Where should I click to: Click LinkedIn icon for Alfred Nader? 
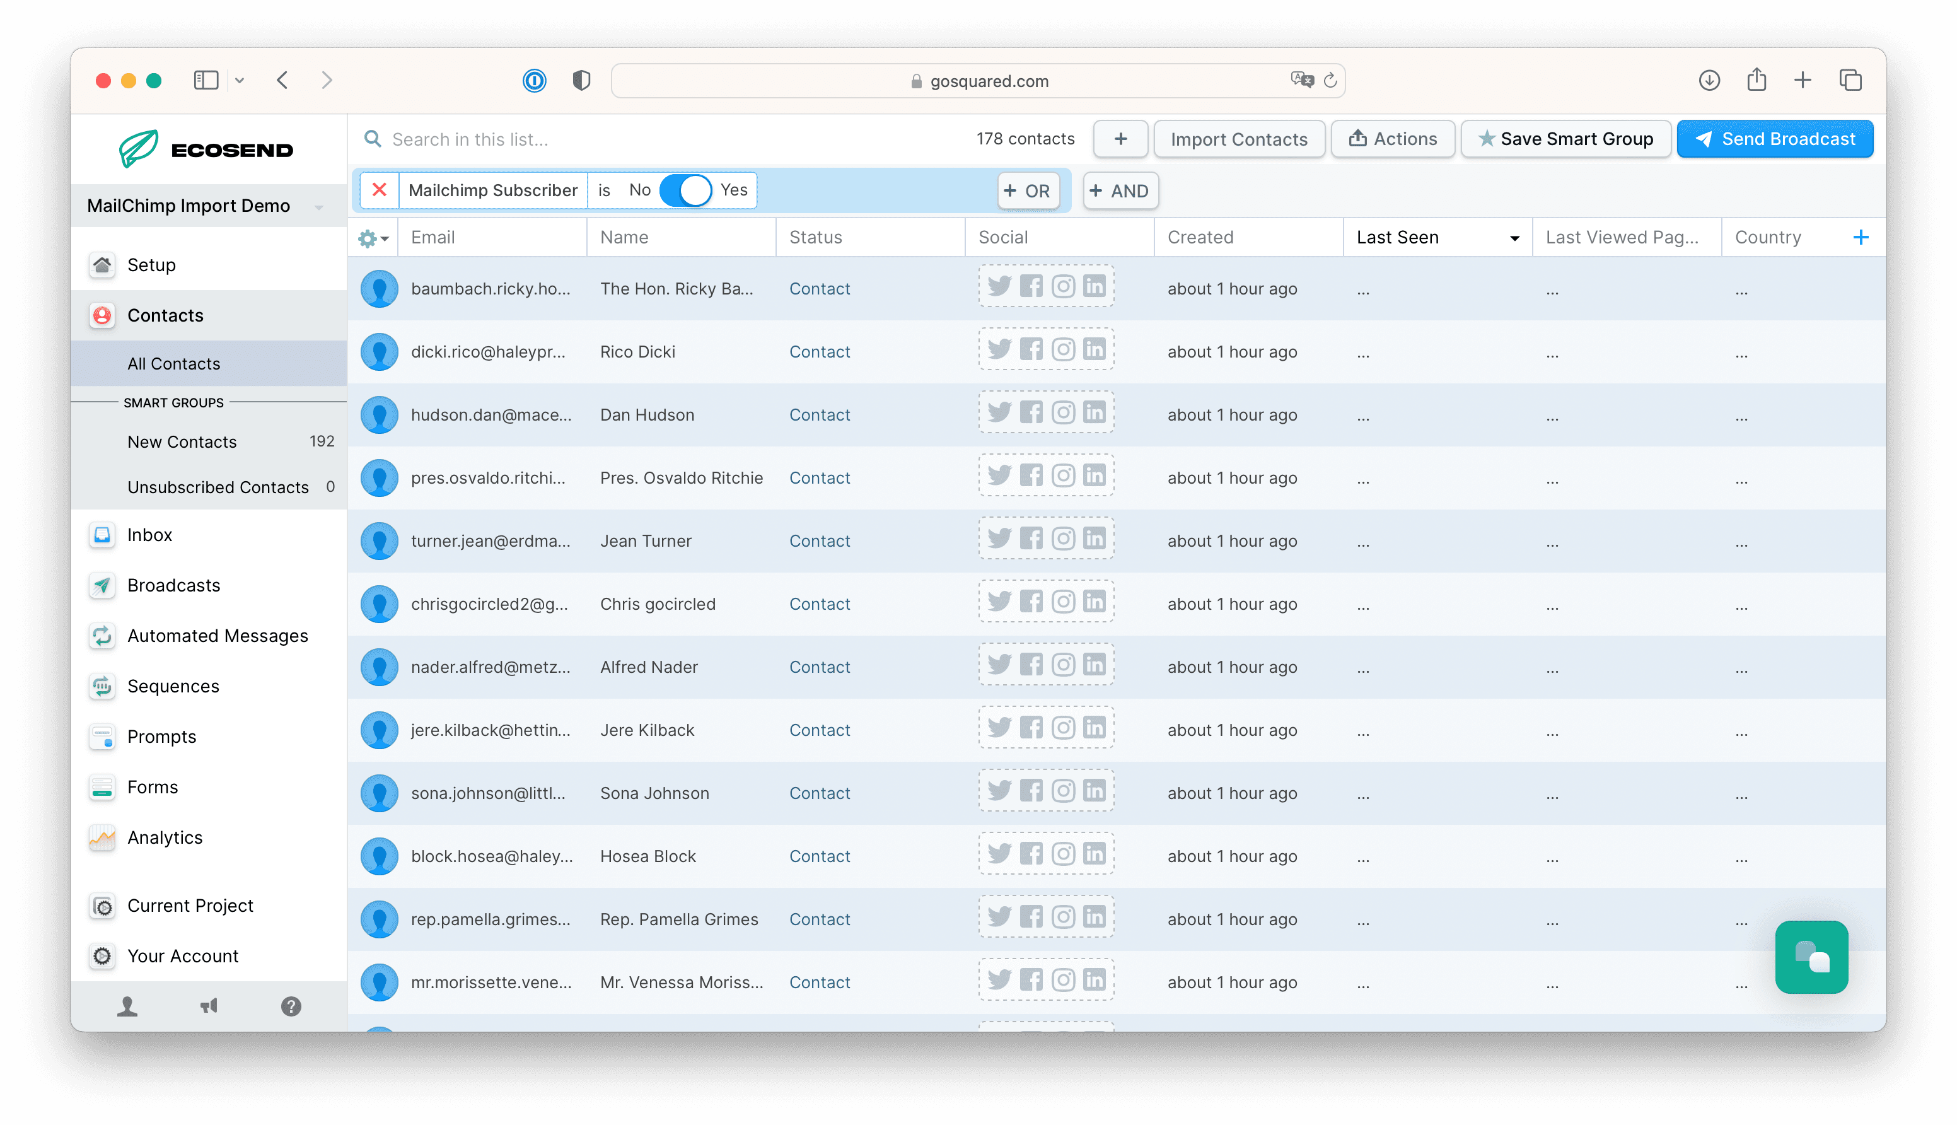(1095, 665)
